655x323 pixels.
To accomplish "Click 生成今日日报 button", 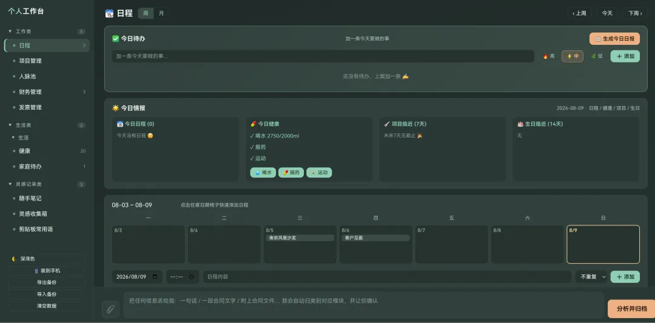I will coord(614,39).
